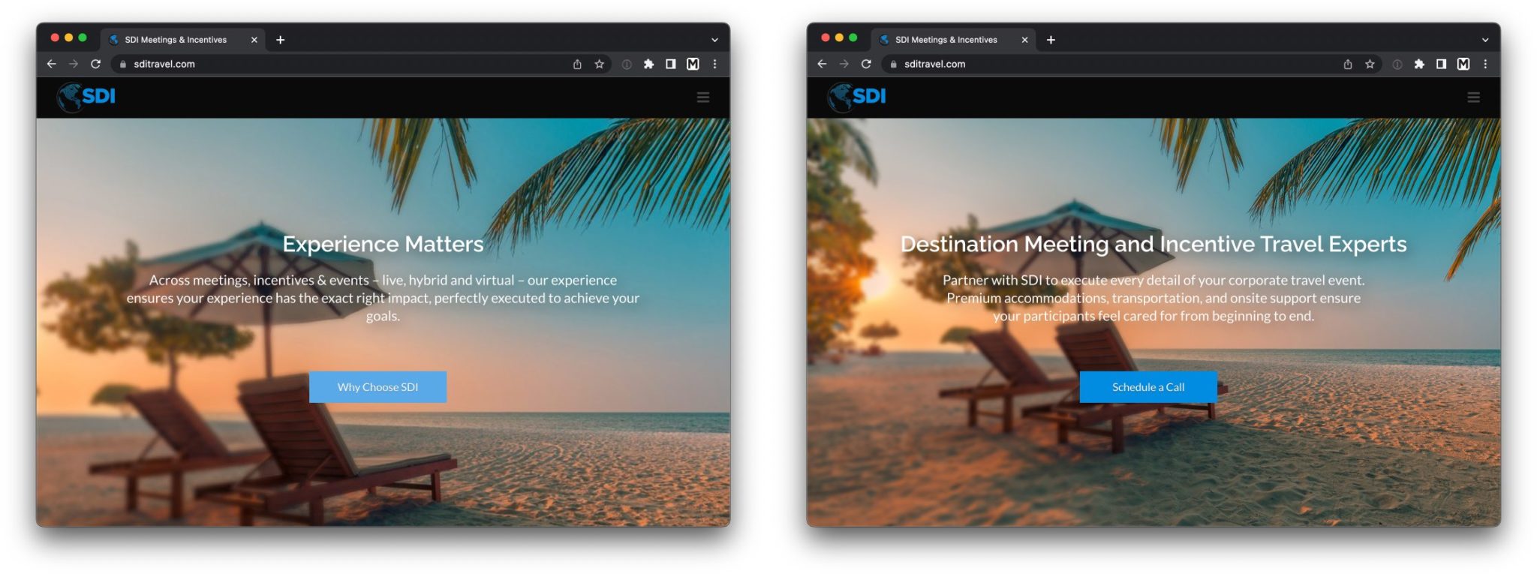1537x574 pixels.
Task: Open the side panel icon in the left window
Action: [670, 65]
